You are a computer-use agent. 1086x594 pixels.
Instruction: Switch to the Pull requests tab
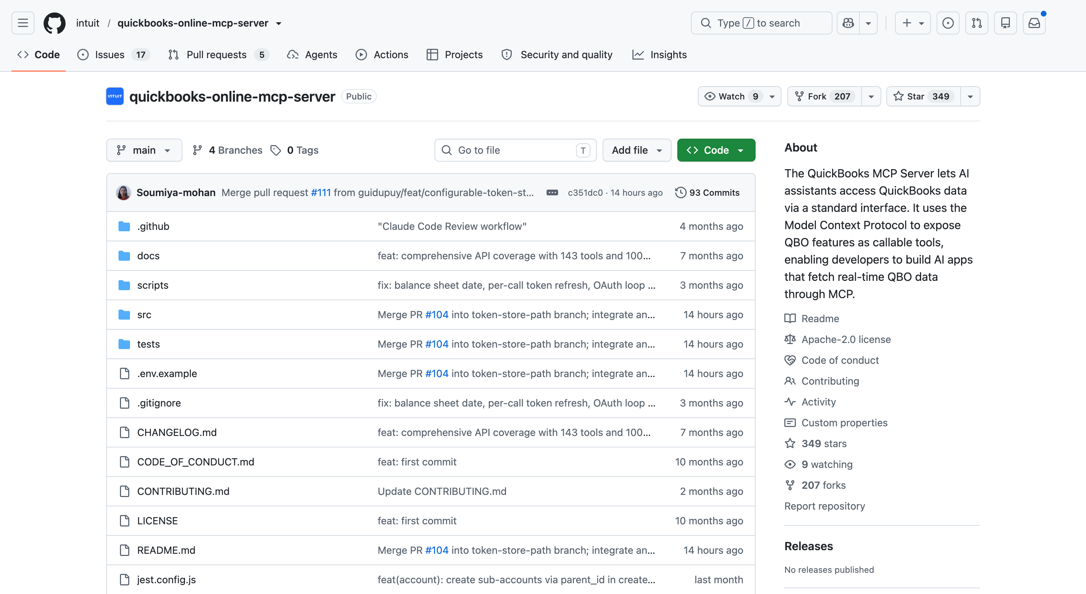tap(218, 55)
